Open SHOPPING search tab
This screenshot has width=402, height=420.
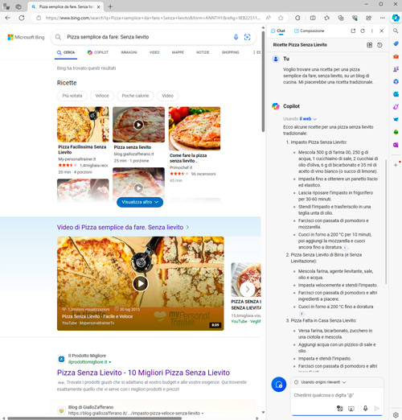tap(230, 52)
